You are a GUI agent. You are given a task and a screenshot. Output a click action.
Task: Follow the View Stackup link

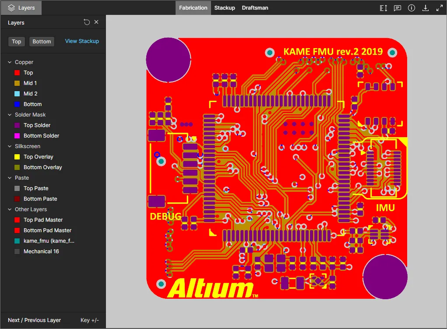[82, 41]
